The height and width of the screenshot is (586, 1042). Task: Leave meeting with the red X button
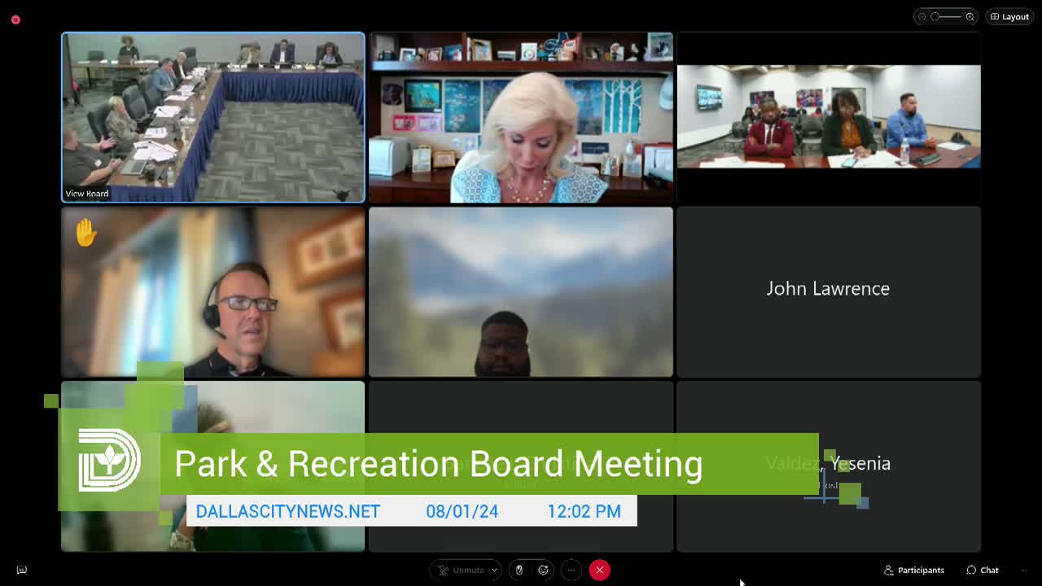pos(599,570)
